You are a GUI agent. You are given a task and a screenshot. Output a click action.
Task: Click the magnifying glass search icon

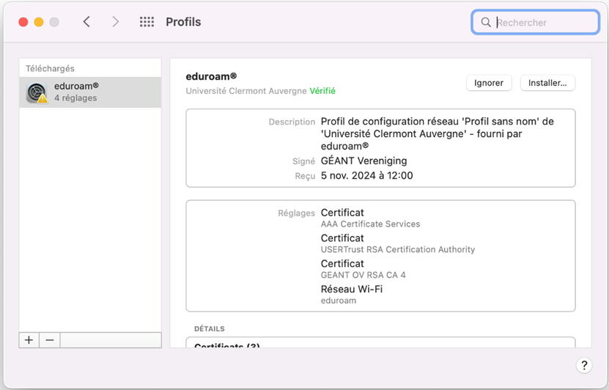coord(486,22)
